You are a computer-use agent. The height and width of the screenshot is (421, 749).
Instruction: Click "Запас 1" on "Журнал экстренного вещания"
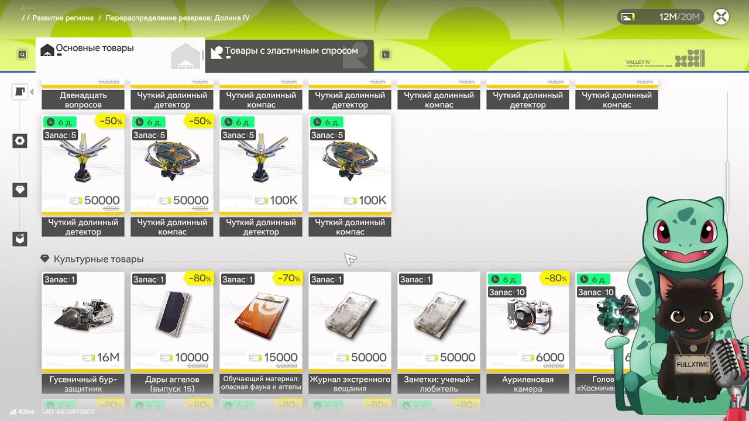click(326, 279)
